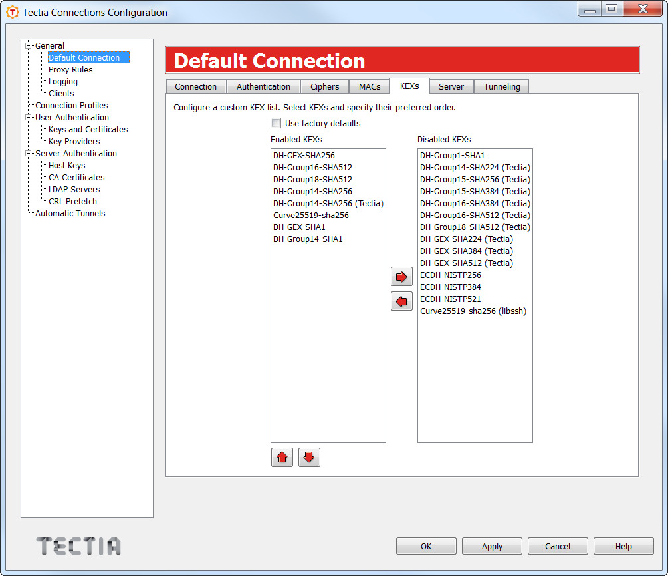This screenshot has width=668, height=576.
Task: Click the red right arrow to disable selected KEX
Action: point(401,277)
